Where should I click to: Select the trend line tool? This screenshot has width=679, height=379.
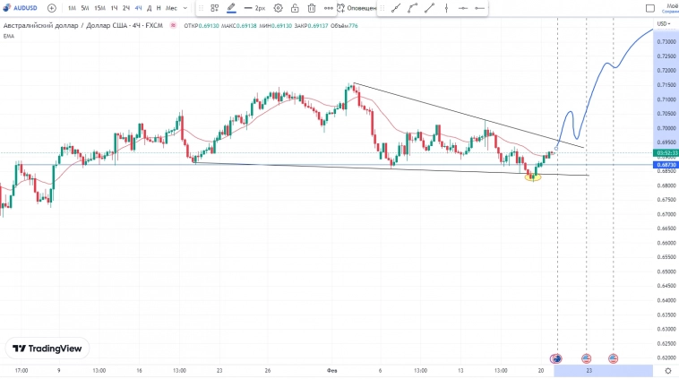[x=396, y=8]
